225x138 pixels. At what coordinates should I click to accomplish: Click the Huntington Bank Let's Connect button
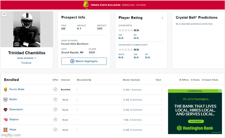coord(196,121)
